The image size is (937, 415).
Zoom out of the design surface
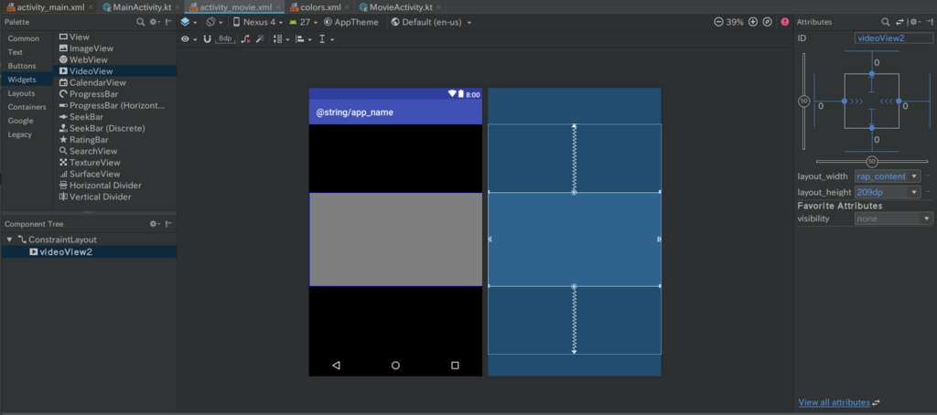pos(718,22)
